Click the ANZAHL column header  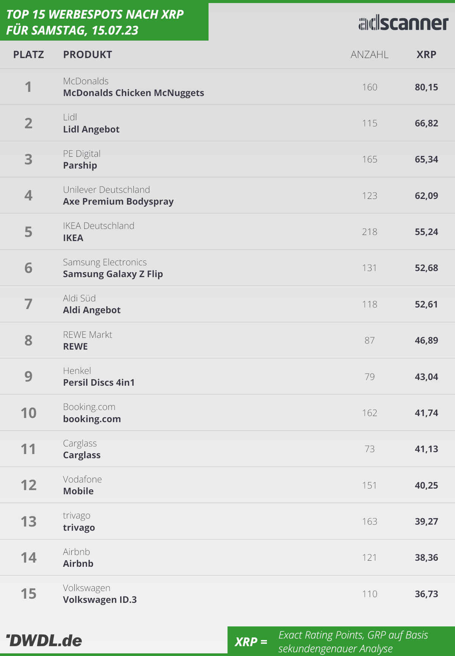pos(369,55)
